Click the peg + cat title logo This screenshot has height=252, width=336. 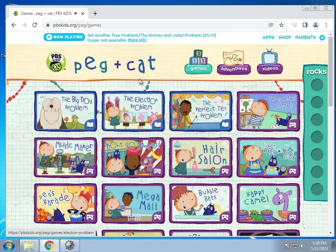115,64
